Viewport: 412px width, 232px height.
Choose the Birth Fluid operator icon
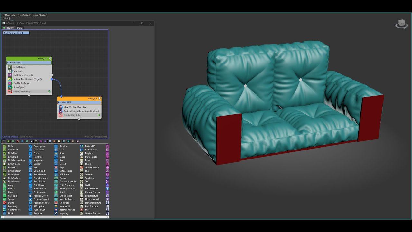(5, 157)
